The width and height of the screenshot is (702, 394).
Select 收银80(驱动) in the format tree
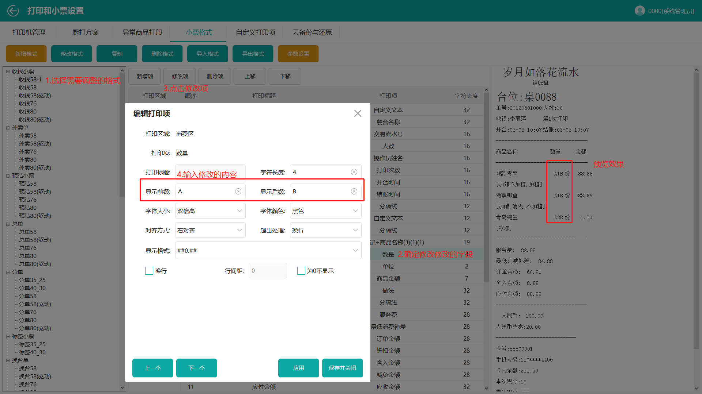35,120
